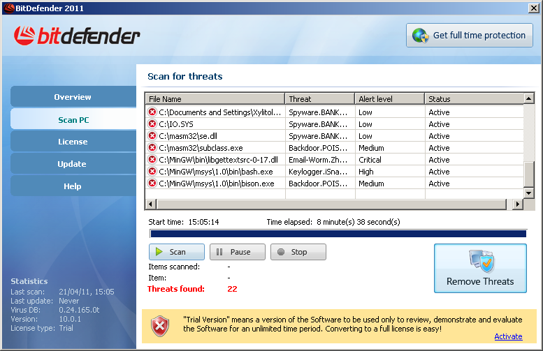The height and width of the screenshot is (351, 543).
Task: Click the scan progress bar
Action: (338, 234)
